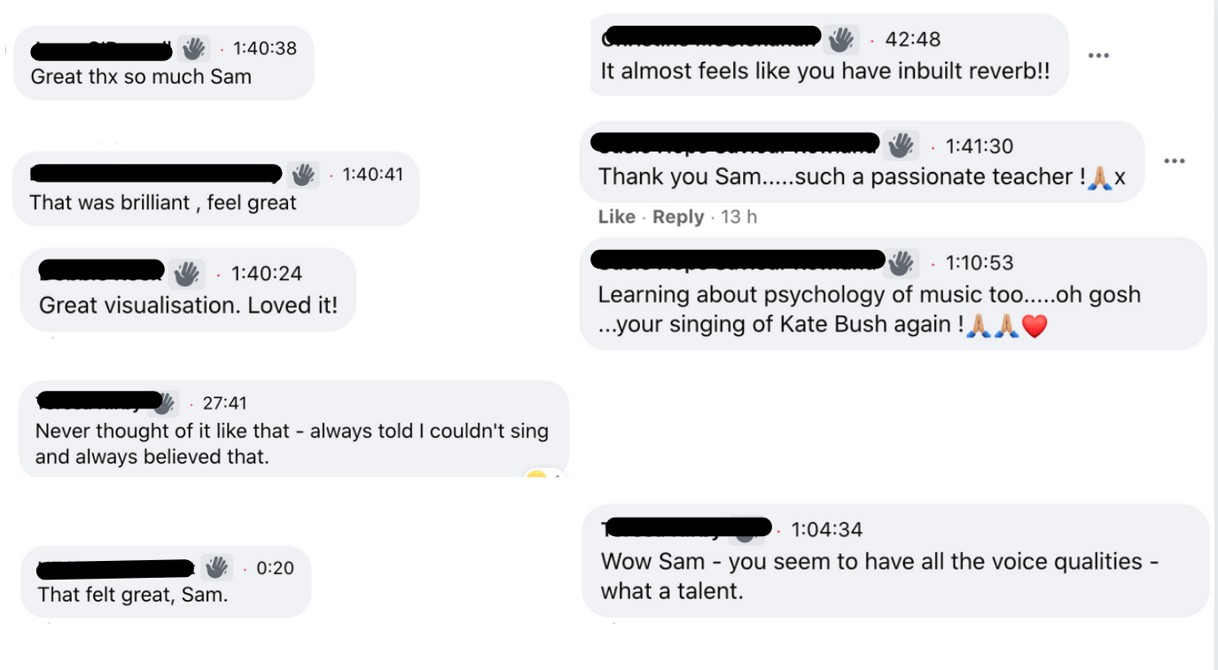Open the "13 h" comment time link
Viewport: 1218px width, 670px height.
click(x=739, y=217)
